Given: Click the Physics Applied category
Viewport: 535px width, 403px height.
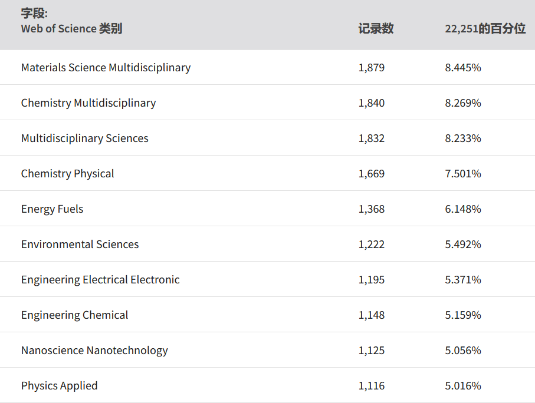Looking at the screenshot, I should click(59, 385).
